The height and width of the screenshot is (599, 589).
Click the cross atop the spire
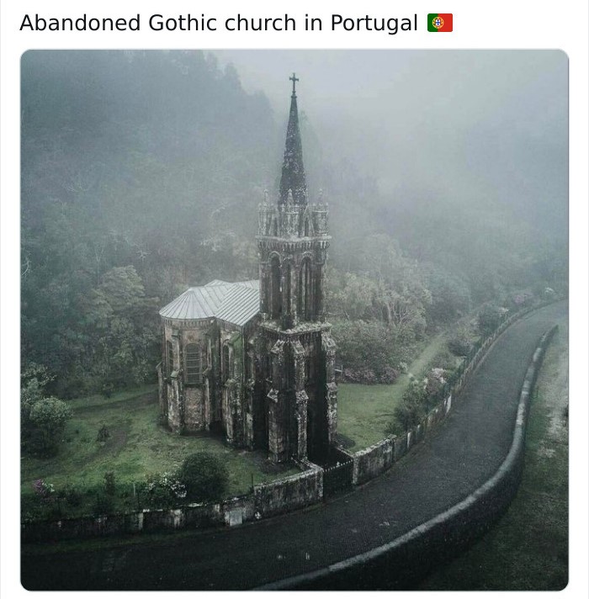294,83
